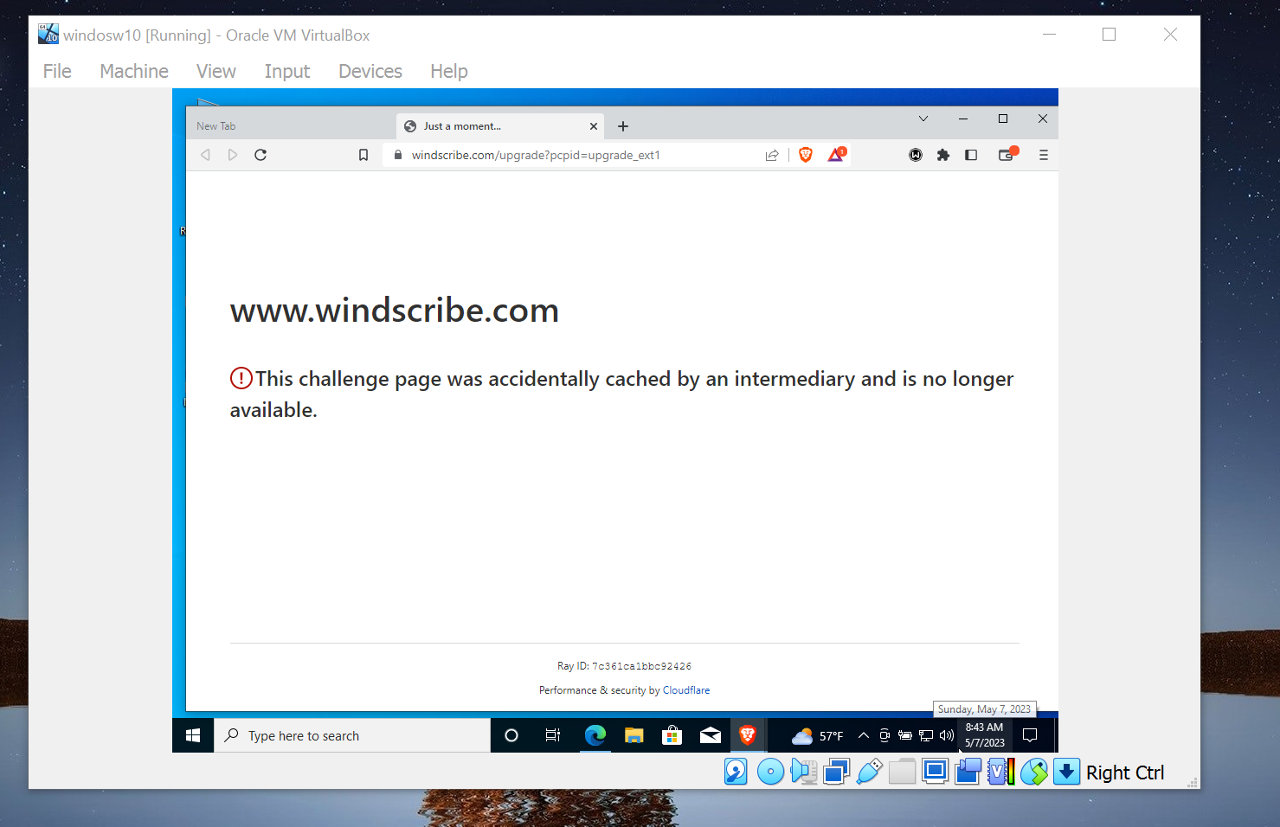Expand the hidden system tray icons

click(x=864, y=735)
